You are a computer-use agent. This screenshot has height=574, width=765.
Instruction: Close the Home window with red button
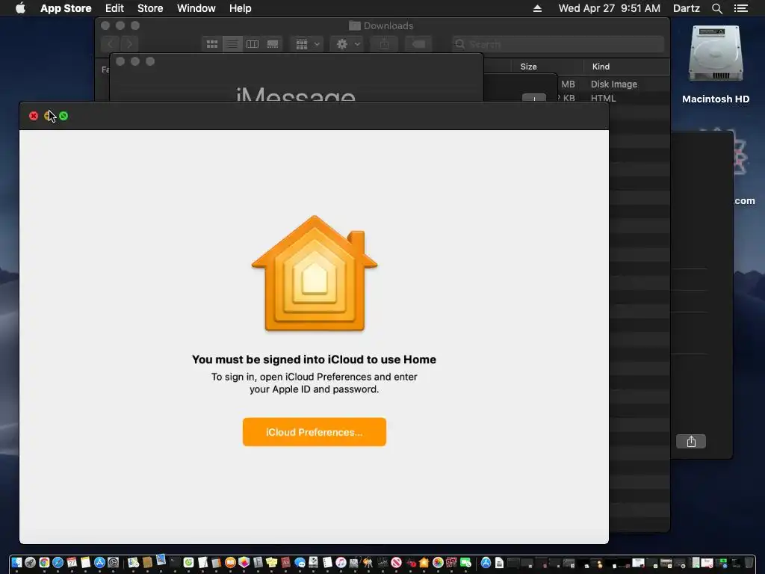click(34, 116)
